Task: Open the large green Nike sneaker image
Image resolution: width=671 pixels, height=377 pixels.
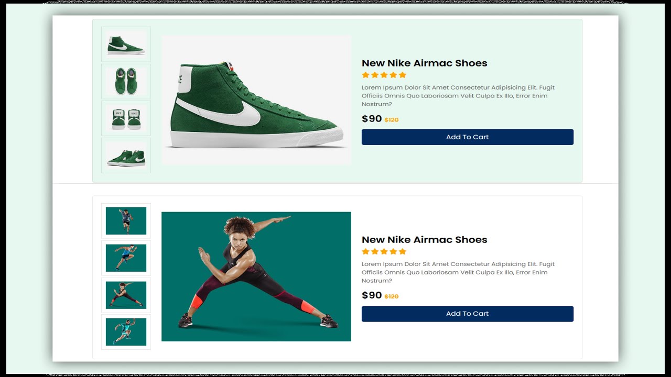Action: tap(256, 100)
